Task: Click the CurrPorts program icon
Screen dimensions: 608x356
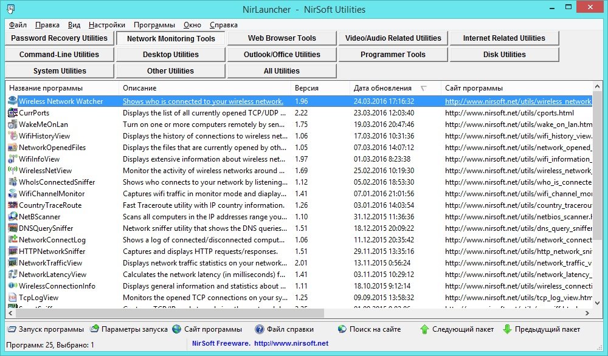Action: point(13,113)
